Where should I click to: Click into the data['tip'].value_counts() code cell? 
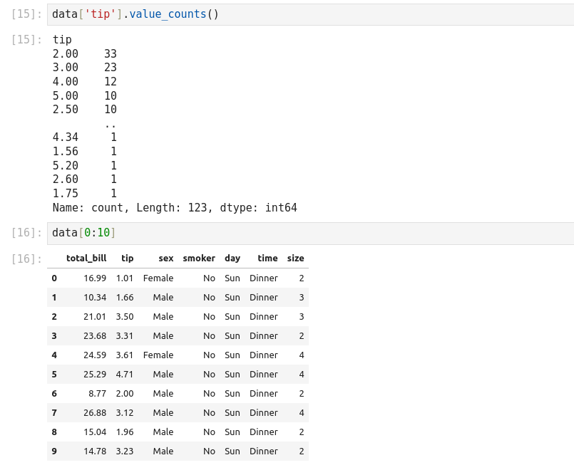click(x=285, y=14)
